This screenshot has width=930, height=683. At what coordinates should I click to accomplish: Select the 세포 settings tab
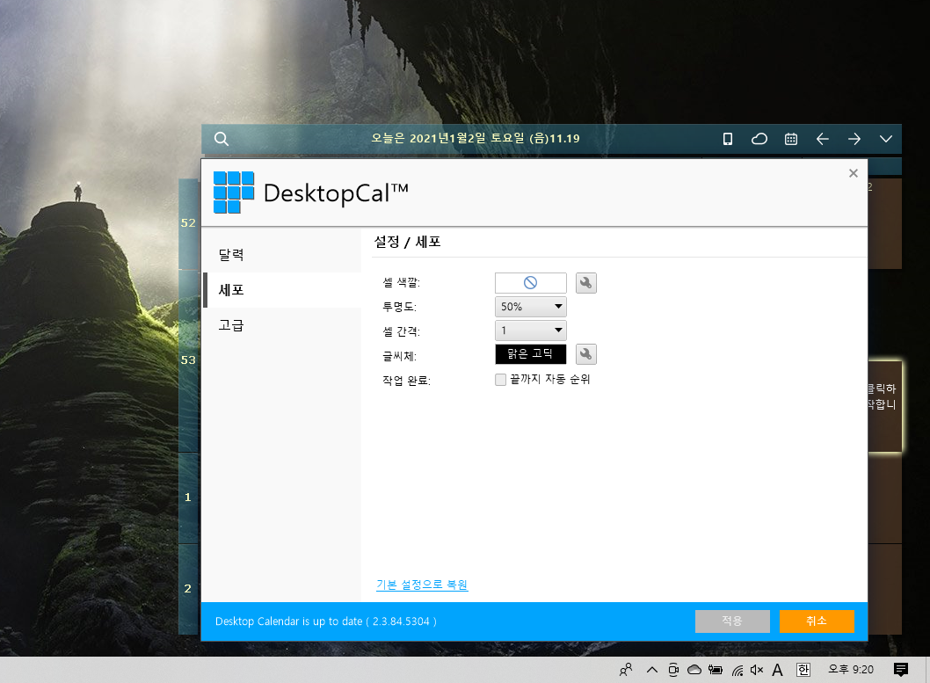coord(282,290)
